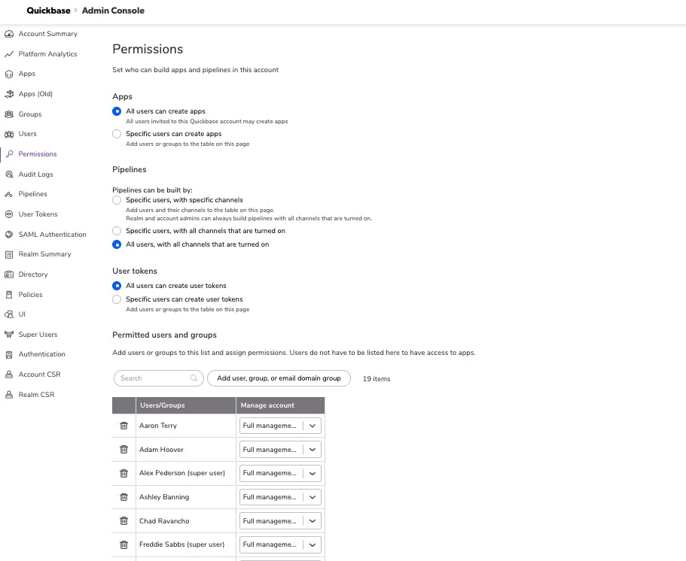Click Add user, group, or email domain group
Screen dimensions: 686x561
[279, 378]
